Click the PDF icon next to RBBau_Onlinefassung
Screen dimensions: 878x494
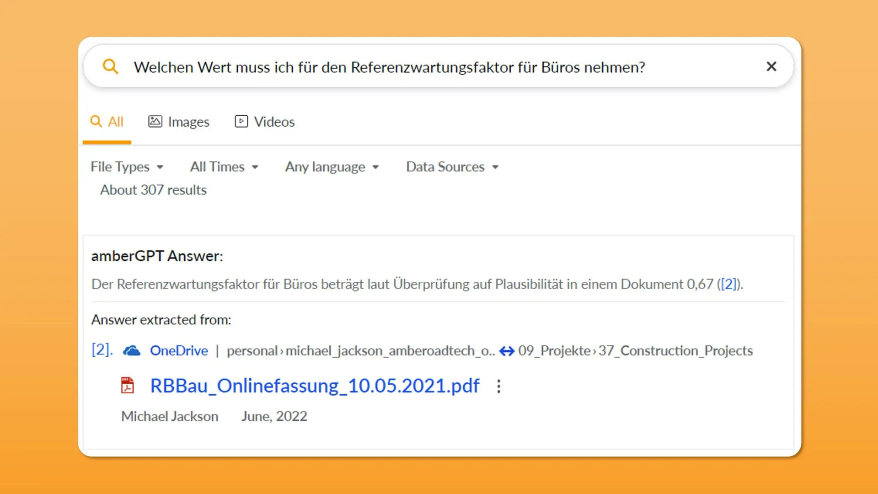click(128, 386)
